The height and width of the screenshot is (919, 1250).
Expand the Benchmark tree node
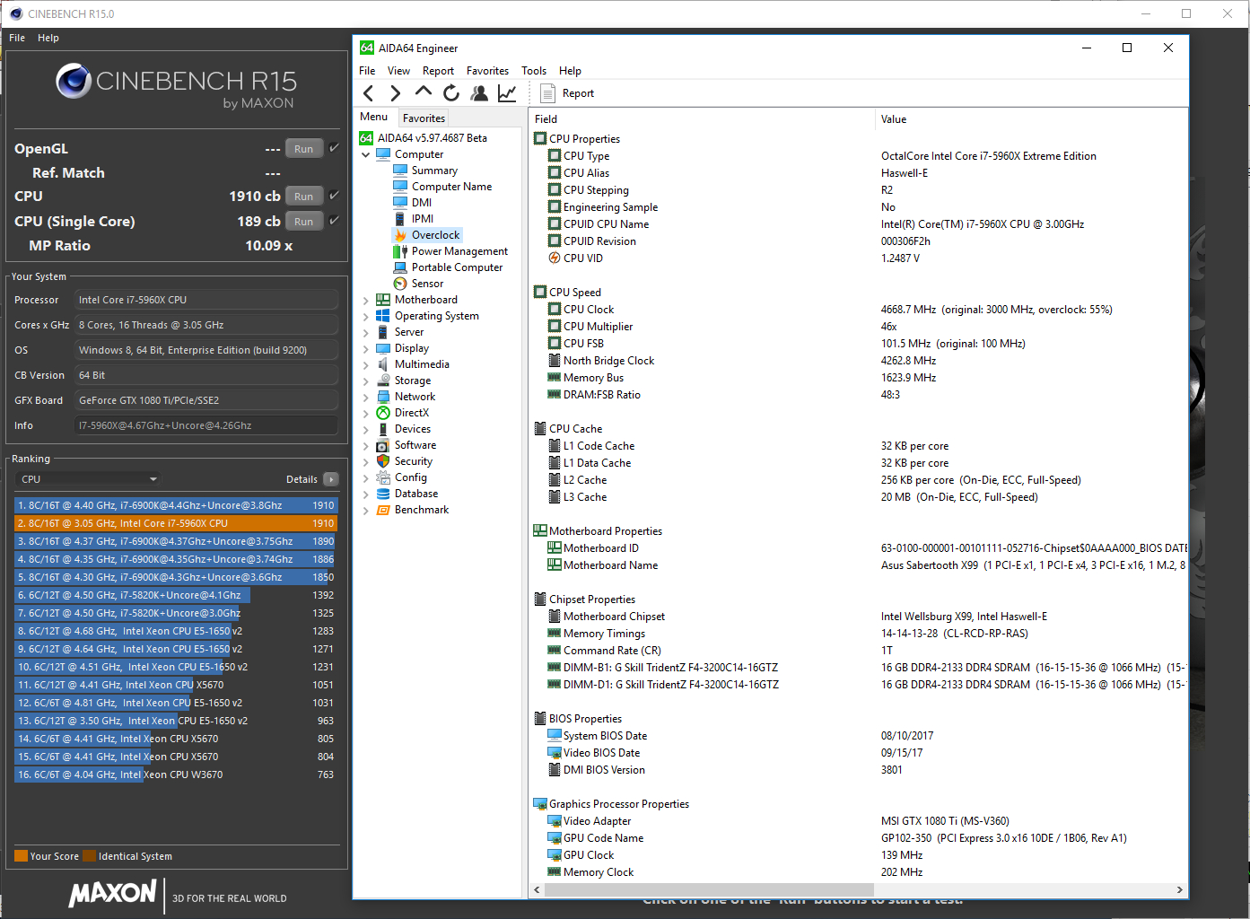(x=366, y=510)
